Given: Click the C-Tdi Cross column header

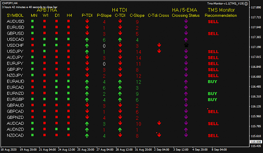Looking at the screenshot, I should pyautogui.click(x=158, y=16).
